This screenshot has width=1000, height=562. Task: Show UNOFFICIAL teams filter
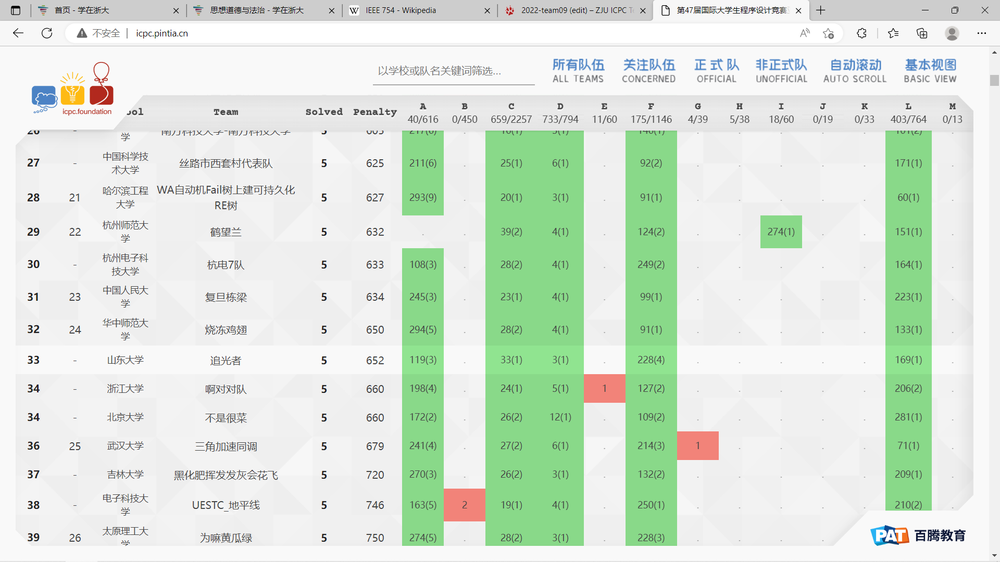[x=781, y=71]
